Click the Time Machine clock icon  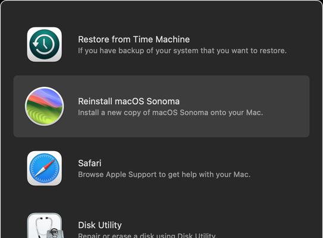(x=44, y=44)
